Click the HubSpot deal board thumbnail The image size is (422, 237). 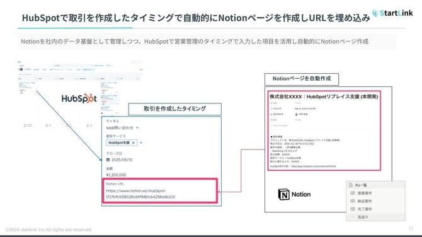pyautogui.click(x=79, y=95)
